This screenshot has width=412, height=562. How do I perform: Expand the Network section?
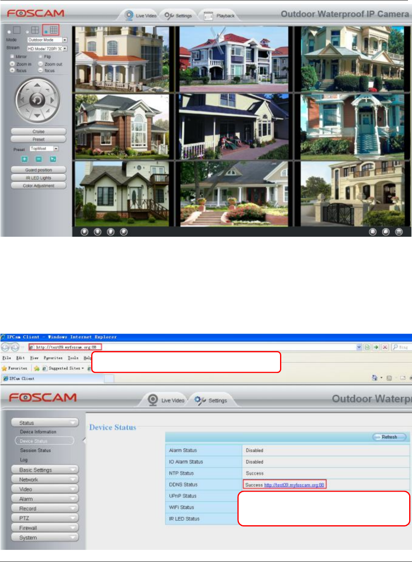pyautogui.click(x=45, y=480)
